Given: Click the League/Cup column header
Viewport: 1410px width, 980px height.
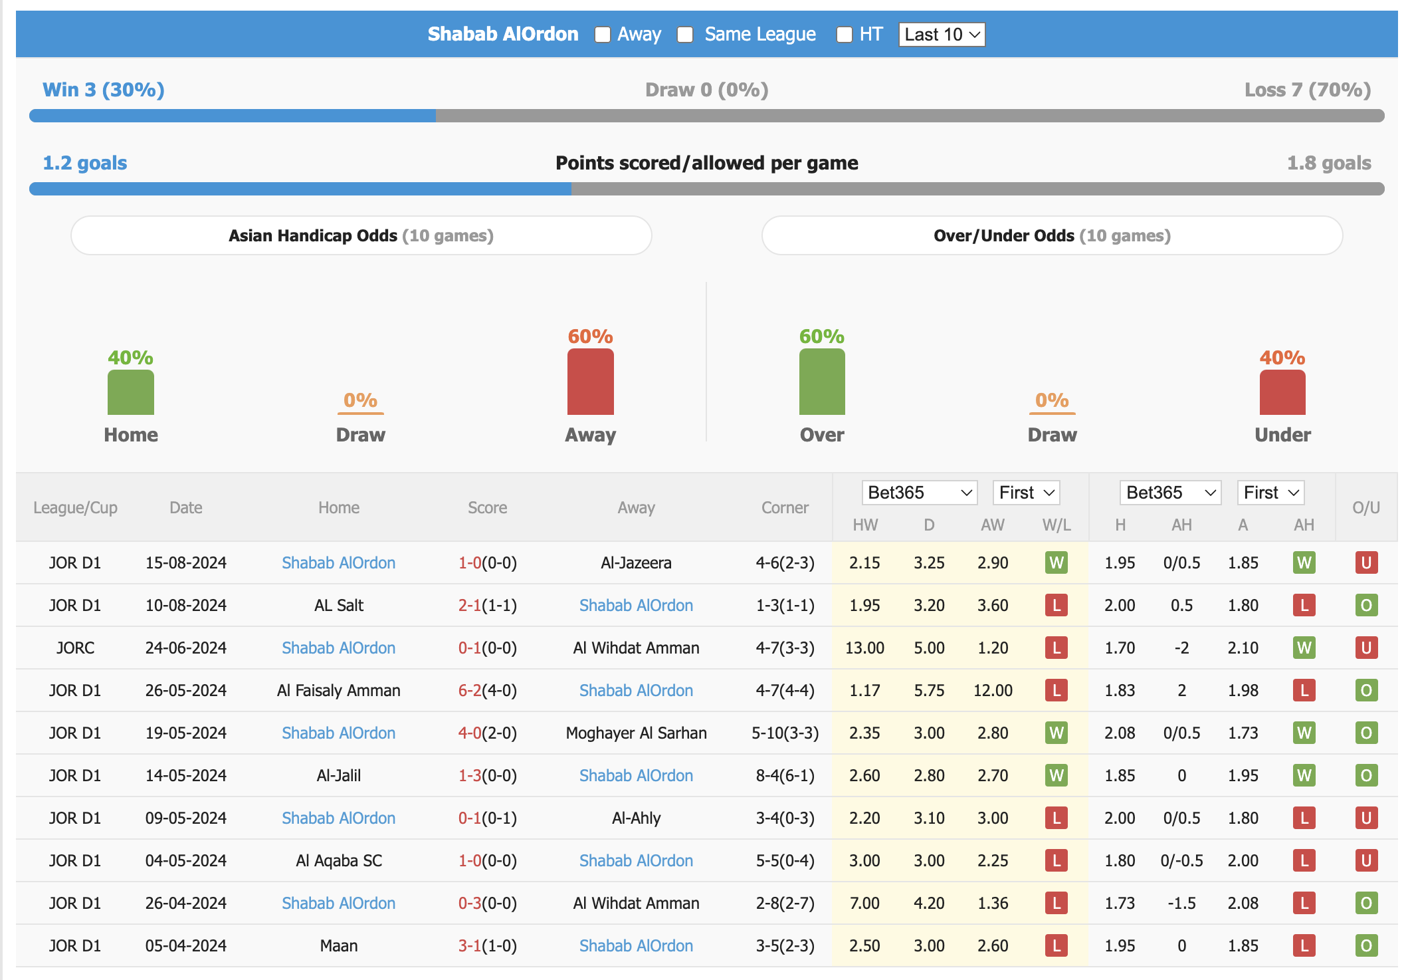Looking at the screenshot, I should 75,507.
